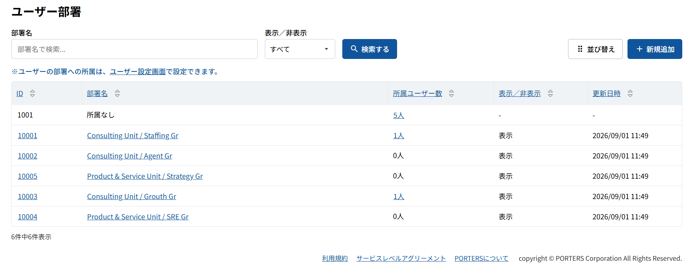This screenshot has width=694, height=274.
Task: Open the 表示／非表示 すべて dropdown
Action: point(300,49)
